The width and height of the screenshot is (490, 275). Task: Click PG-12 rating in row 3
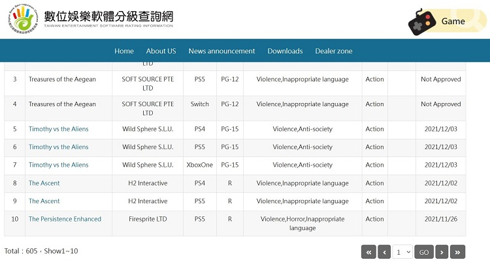pos(230,80)
